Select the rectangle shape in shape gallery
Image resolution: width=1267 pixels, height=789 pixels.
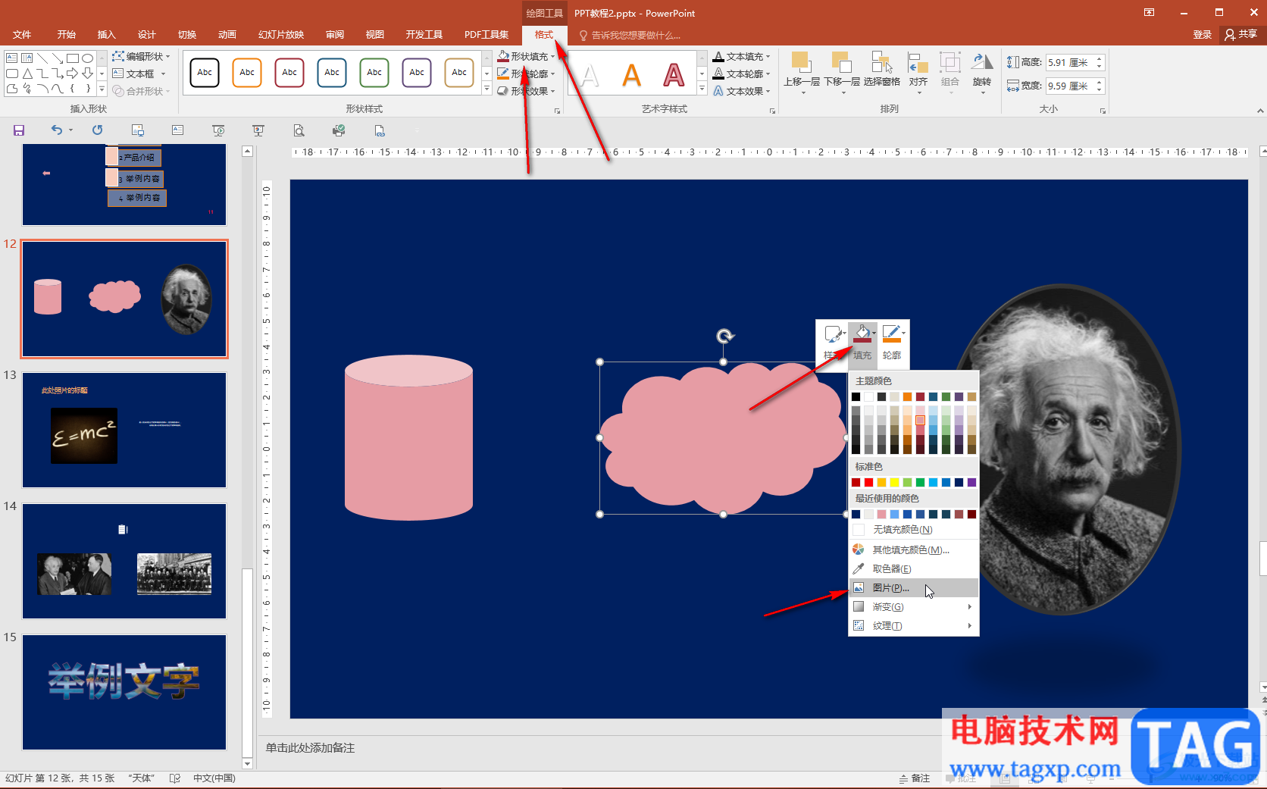tap(73, 58)
